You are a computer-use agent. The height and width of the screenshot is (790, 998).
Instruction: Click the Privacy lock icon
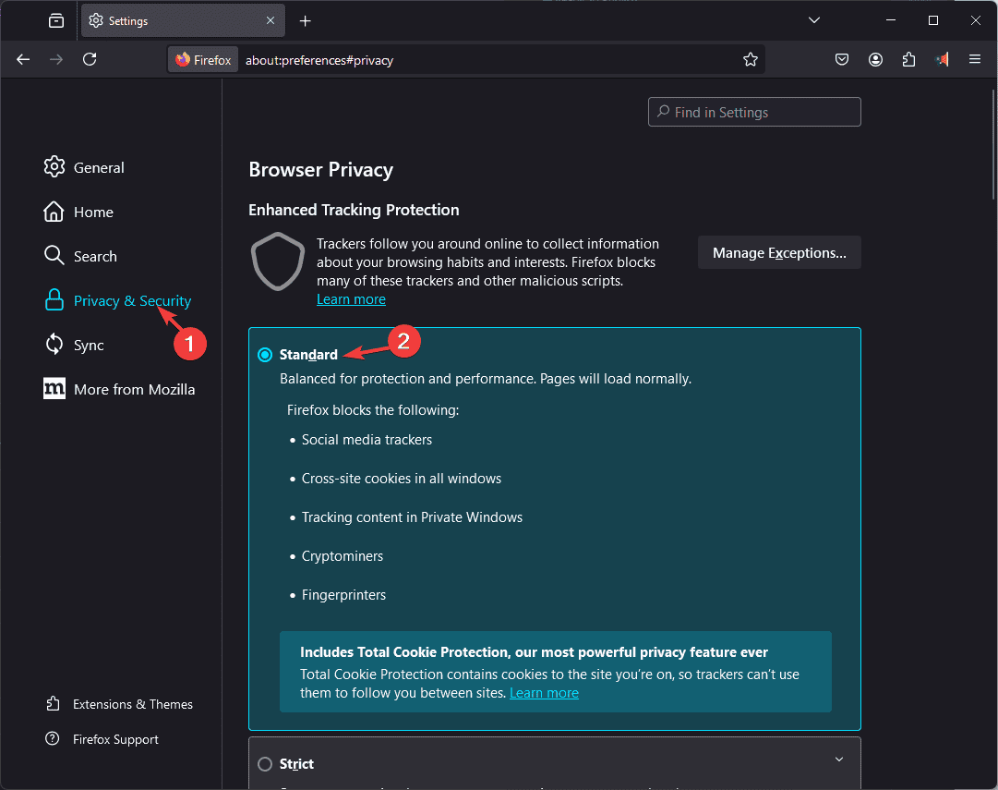pyautogui.click(x=54, y=300)
